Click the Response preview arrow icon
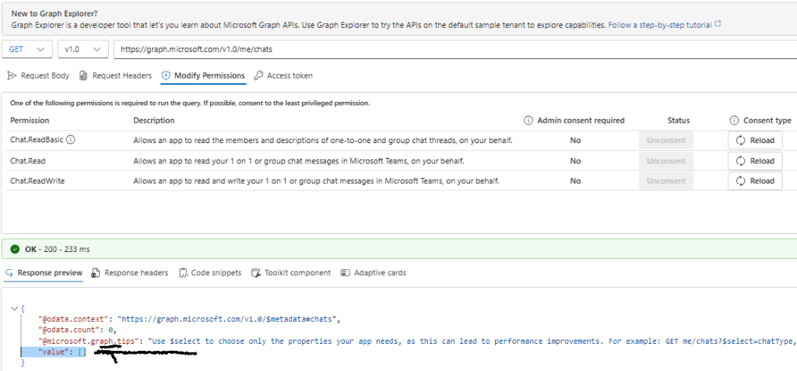Viewport: 797px width, 371px height. [9, 273]
